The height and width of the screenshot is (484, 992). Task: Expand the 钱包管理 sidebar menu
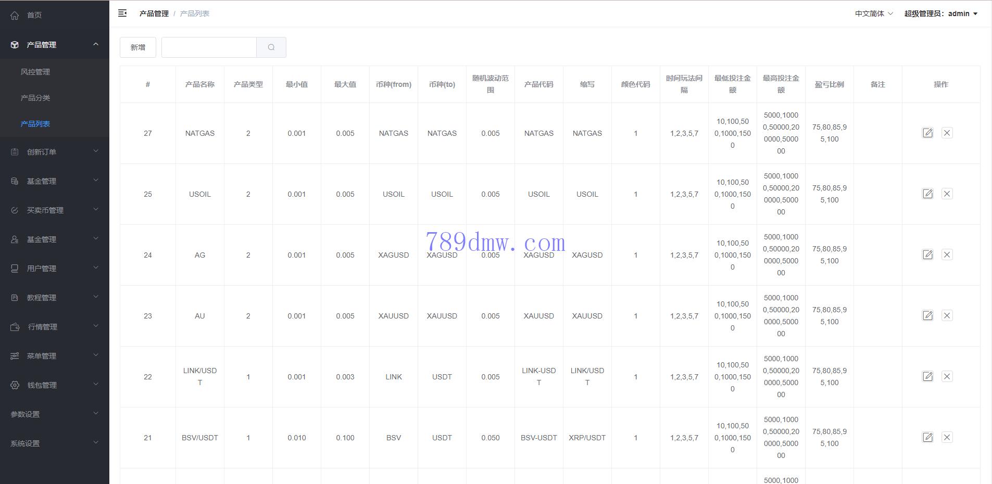[x=55, y=385]
